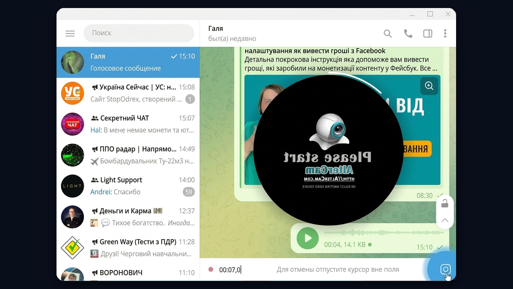Start a voice call with Галя

click(x=408, y=34)
